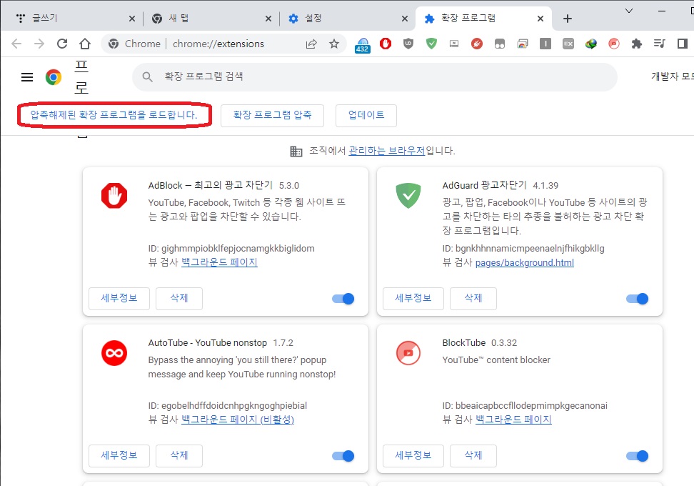This screenshot has width=694, height=486.
Task: Click the picture-in-picture toolbar extension icon
Action: coord(454,44)
